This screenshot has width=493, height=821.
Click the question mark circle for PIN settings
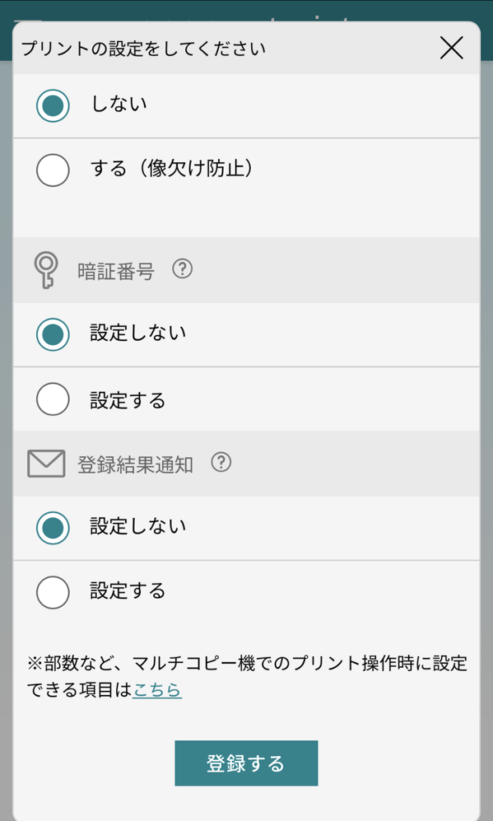click(x=183, y=270)
